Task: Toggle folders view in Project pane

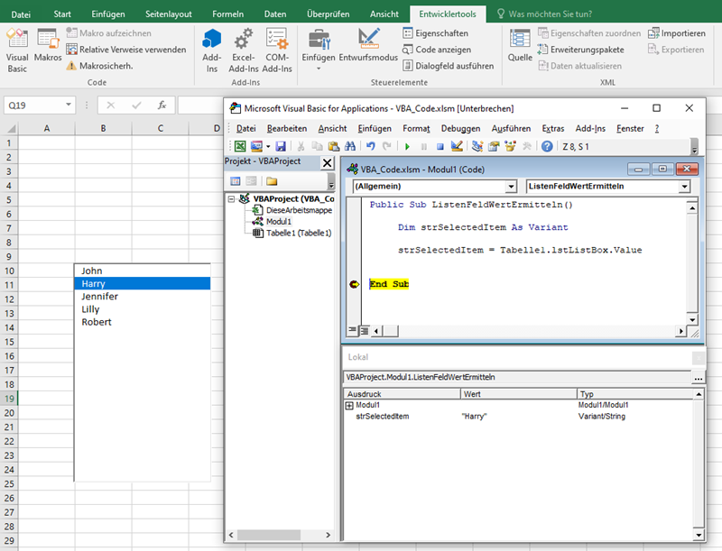Action: [x=272, y=181]
